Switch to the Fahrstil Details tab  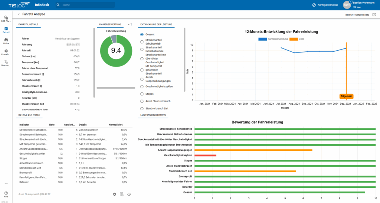pos(29,24)
